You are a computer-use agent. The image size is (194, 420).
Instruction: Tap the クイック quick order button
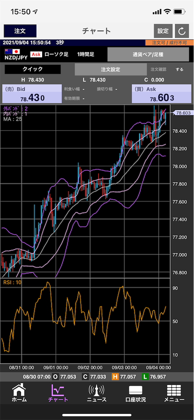coord(33,69)
